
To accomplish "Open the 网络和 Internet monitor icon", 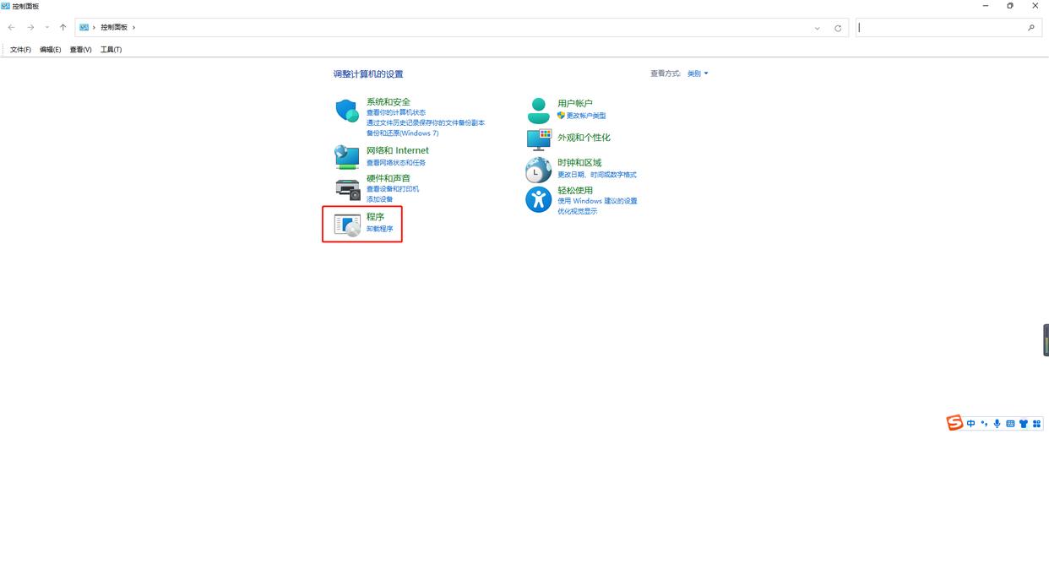I will pyautogui.click(x=347, y=155).
